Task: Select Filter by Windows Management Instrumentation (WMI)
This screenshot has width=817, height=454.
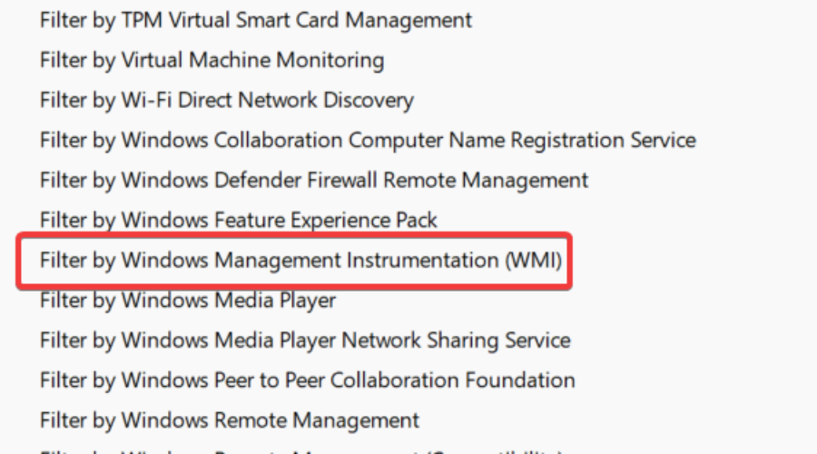Action: point(301,261)
